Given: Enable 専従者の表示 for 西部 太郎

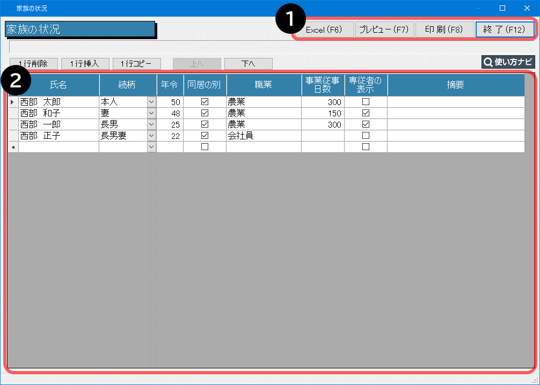Looking at the screenshot, I should [366, 102].
